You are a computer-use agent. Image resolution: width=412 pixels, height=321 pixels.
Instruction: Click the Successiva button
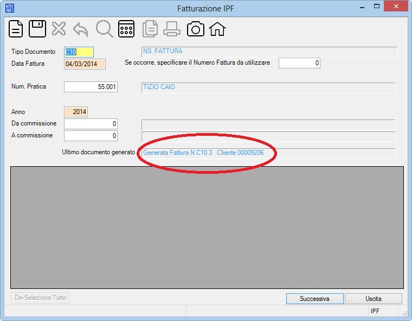315,299
